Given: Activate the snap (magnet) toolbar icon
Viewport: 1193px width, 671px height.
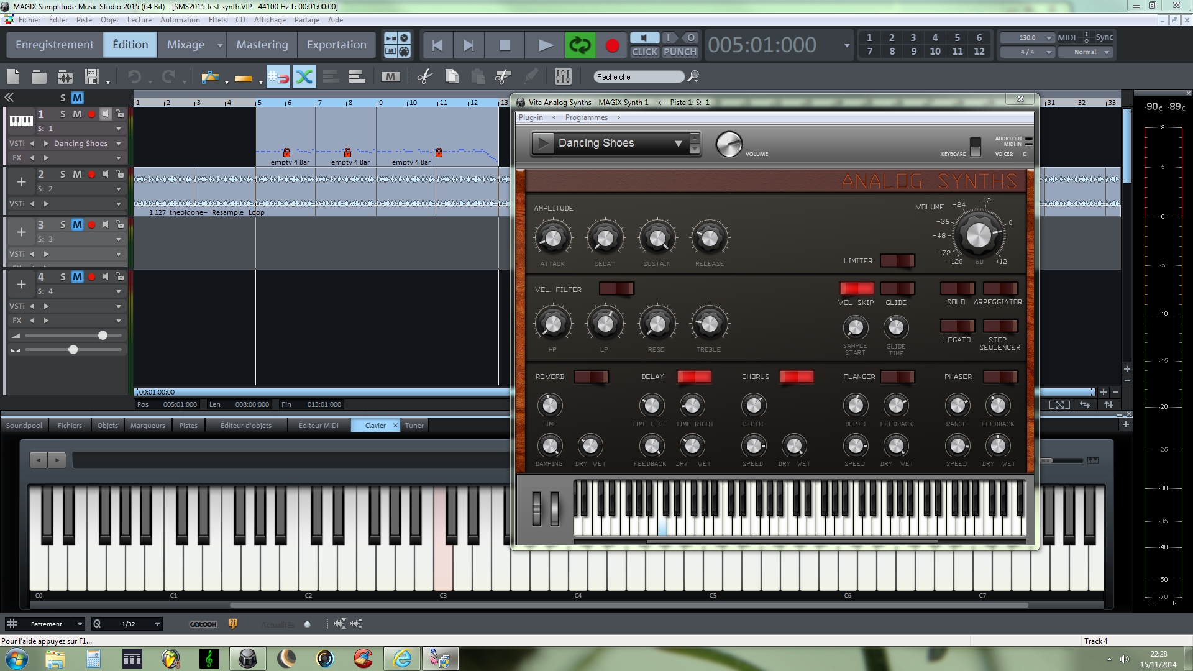Looking at the screenshot, I should tap(278, 76).
